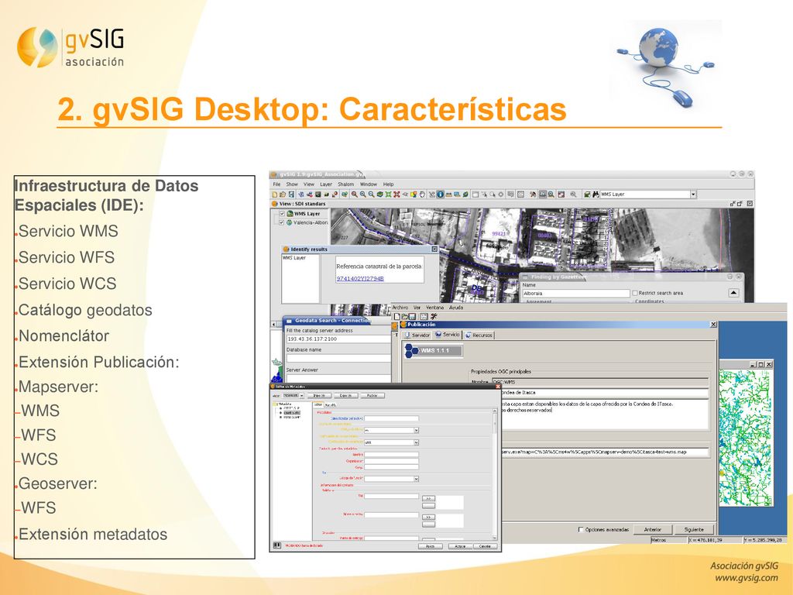
Task: Click the upper >> button in metadata editor
Action: (428, 498)
